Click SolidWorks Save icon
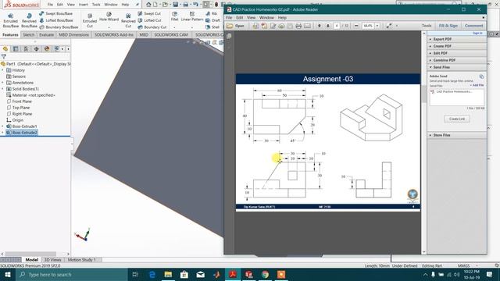Image resolution: width=500 pixels, height=281 pixels. [175, 5]
